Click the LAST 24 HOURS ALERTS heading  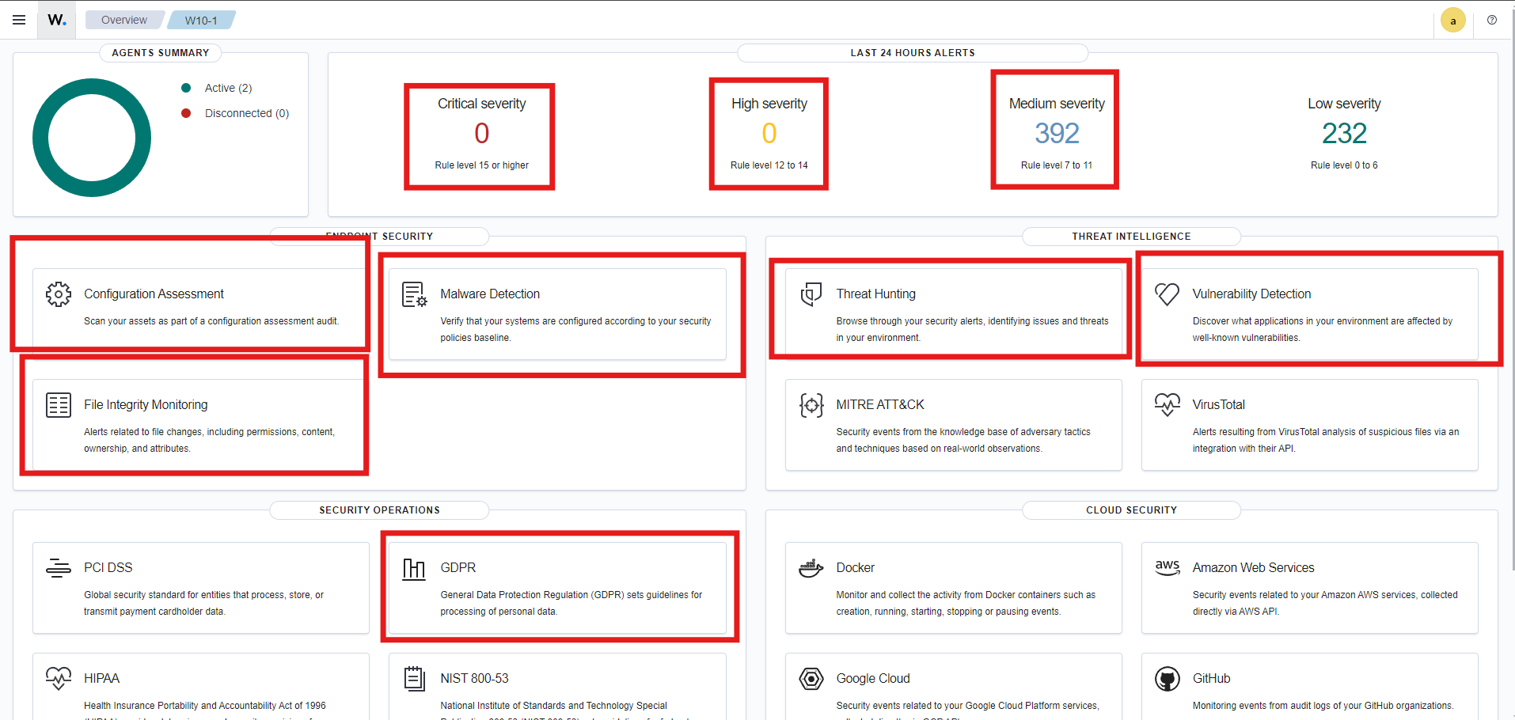point(913,53)
